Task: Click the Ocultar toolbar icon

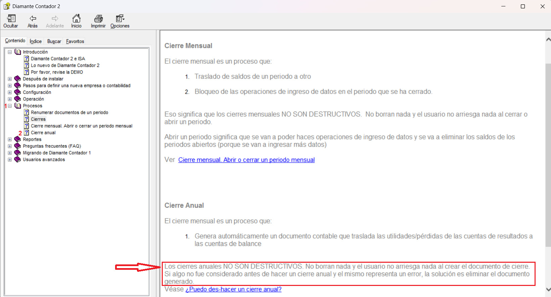Action: pyautogui.click(x=11, y=18)
